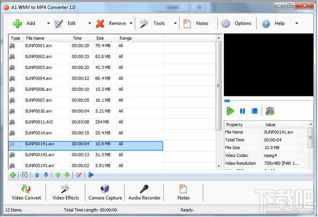Sort by the Time column header

click(82, 38)
